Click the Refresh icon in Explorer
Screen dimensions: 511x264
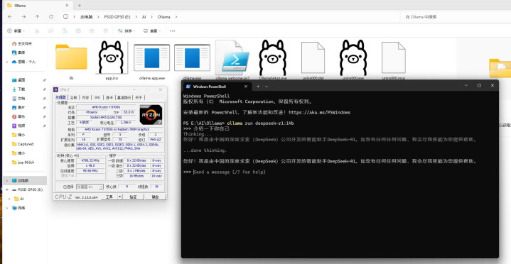pyautogui.click(x=51, y=16)
